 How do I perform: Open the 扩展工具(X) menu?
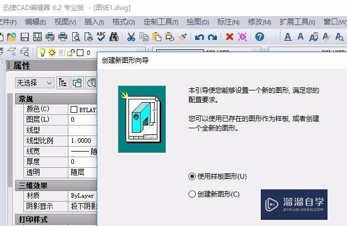click(x=297, y=22)
